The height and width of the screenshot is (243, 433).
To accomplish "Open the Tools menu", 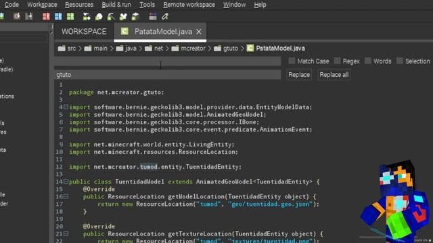I will pyautogui.click(x=147, y=5).
